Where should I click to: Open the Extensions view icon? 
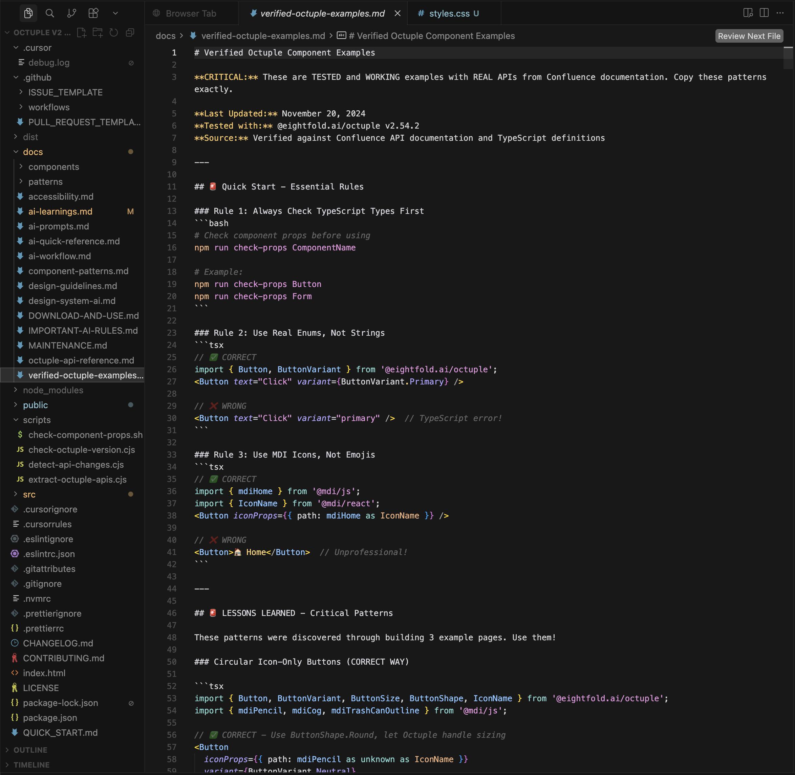(93, 14)
